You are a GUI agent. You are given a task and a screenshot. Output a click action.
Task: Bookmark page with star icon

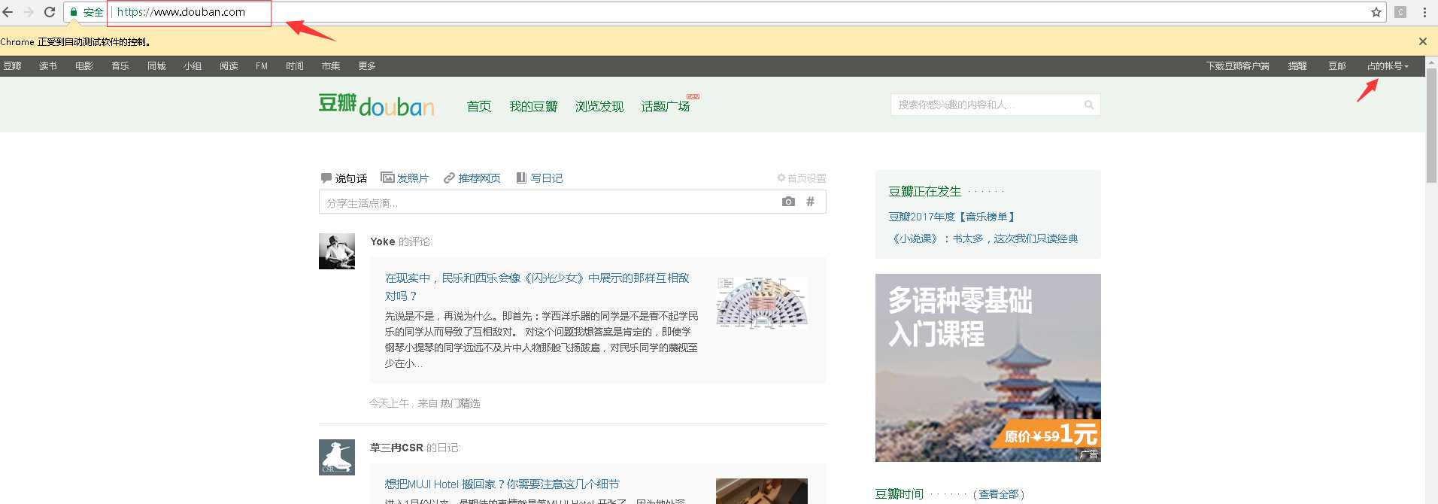coord(1376,12)
